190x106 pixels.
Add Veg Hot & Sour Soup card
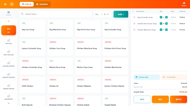(88, 29)
